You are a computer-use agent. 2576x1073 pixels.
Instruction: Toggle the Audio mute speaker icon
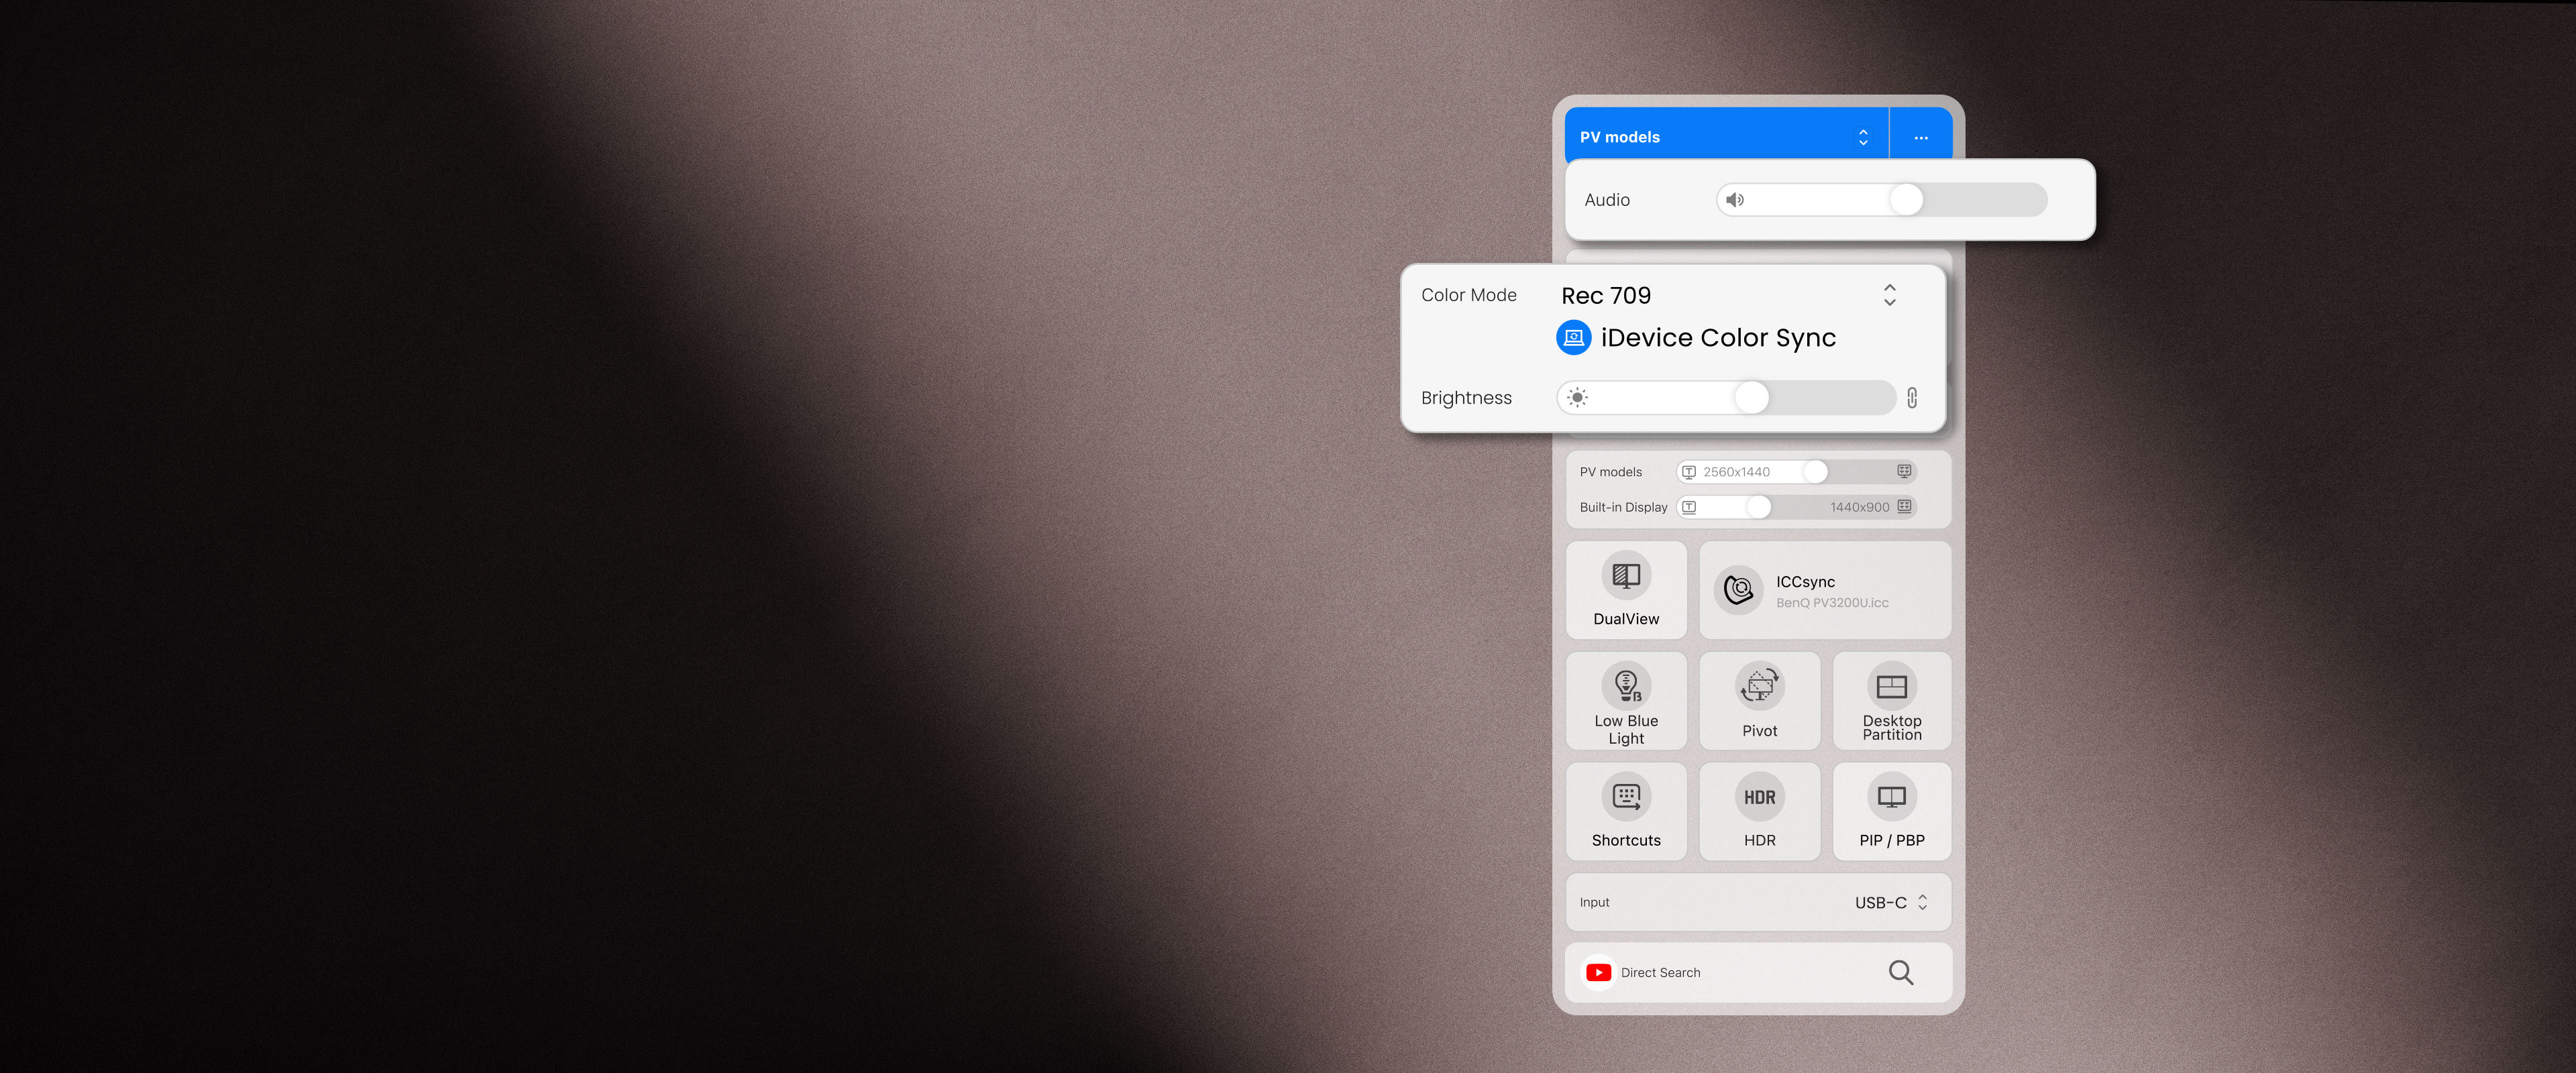[1736, 199]
